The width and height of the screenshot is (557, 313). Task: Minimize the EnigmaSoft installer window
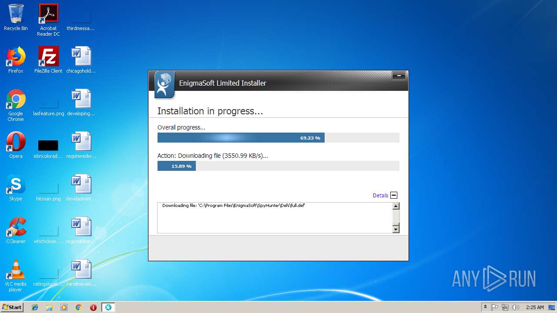pyautogui.click(x=399, y=76)
